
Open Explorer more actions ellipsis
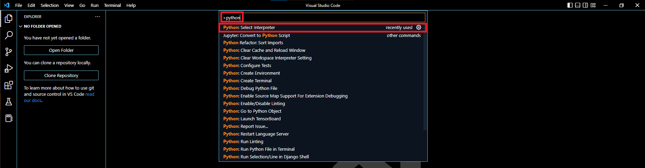(98, 17)
